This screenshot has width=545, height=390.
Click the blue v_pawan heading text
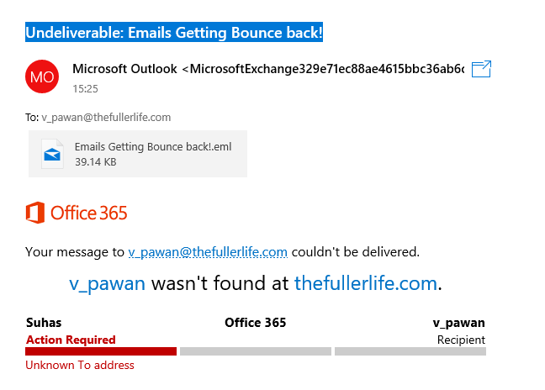point(107,283)
